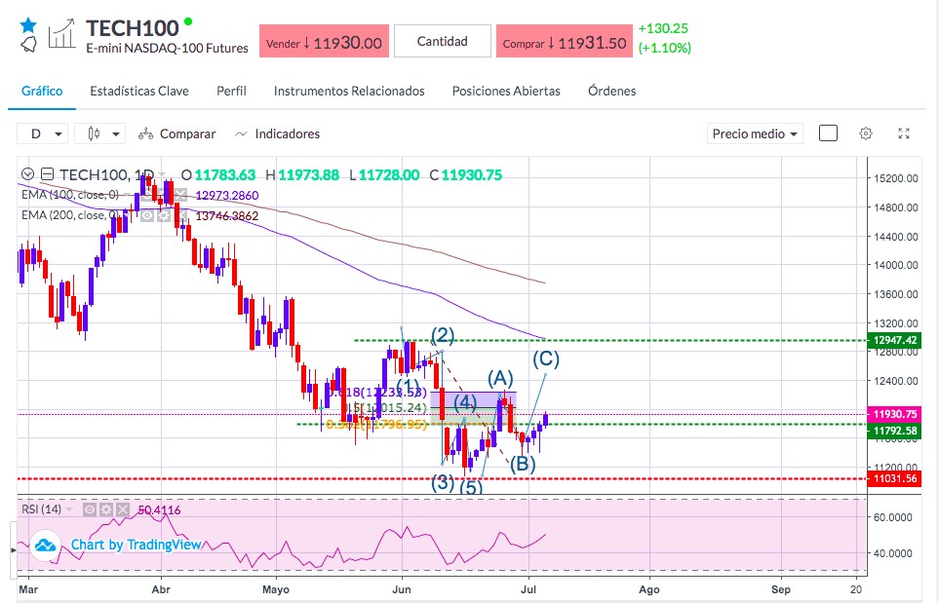Image resolution: width=939 pixels, height=603 pixels.
Task: Click the RSI value 50.4116
Action: pyautogui.click(x=159, y=510)
